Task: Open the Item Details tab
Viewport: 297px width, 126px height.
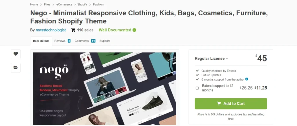Action: (41, 41)
